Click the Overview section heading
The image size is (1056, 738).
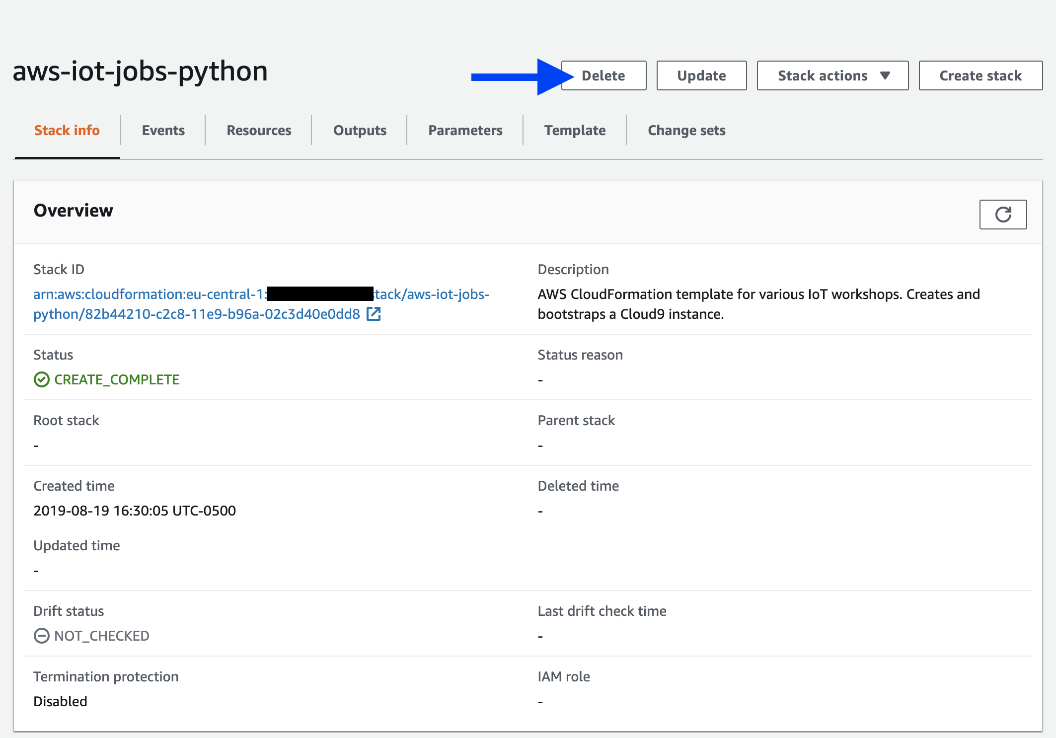[x=74, y=211]
